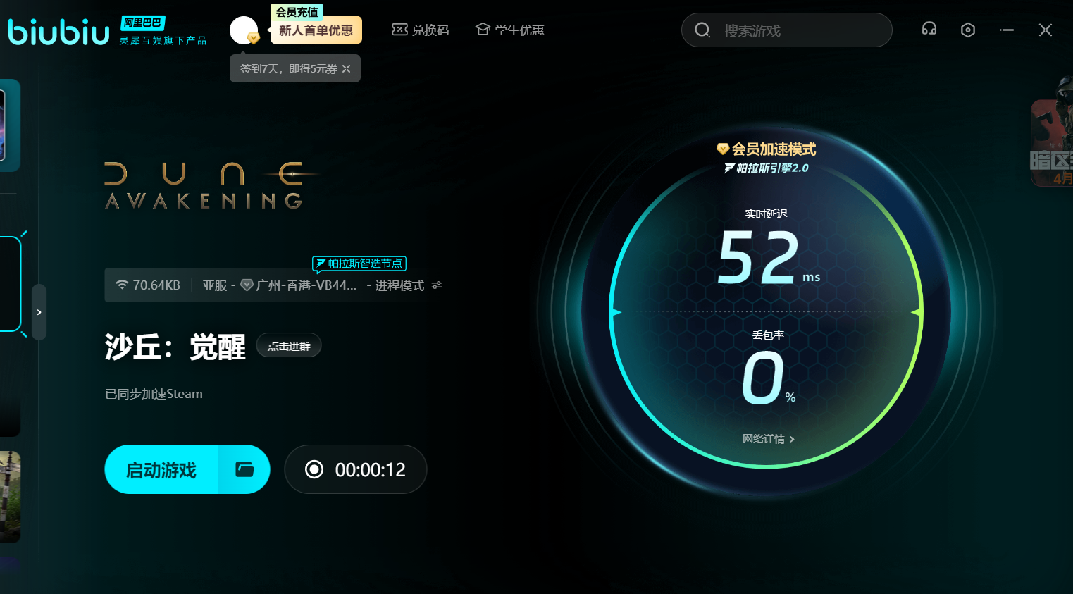The image size is (1073, 594).
Task: Change the 广州-香港 node selection
Action: point(305,285)
